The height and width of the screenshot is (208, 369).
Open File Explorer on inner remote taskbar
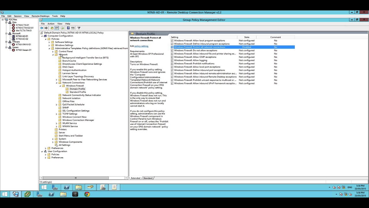[78, 187]
